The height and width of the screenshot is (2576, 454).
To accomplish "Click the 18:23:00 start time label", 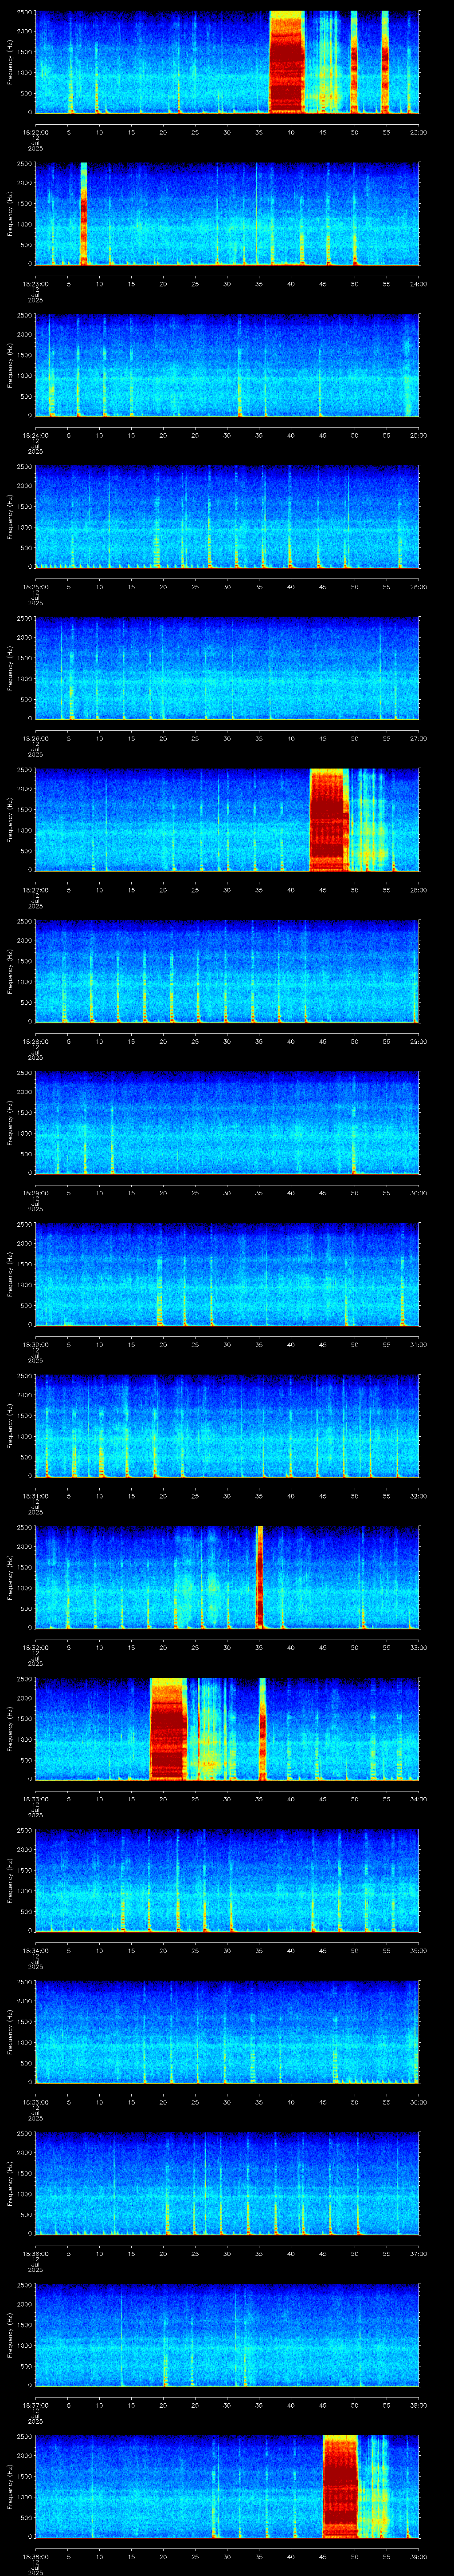I will [x=35, y=284].
